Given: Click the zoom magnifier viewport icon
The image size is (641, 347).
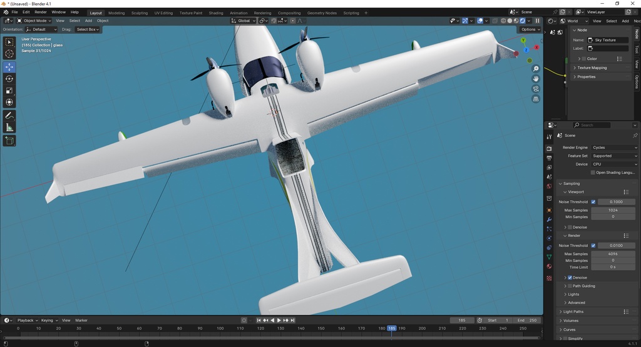Looking at the screenshot, I should point(536,69).
